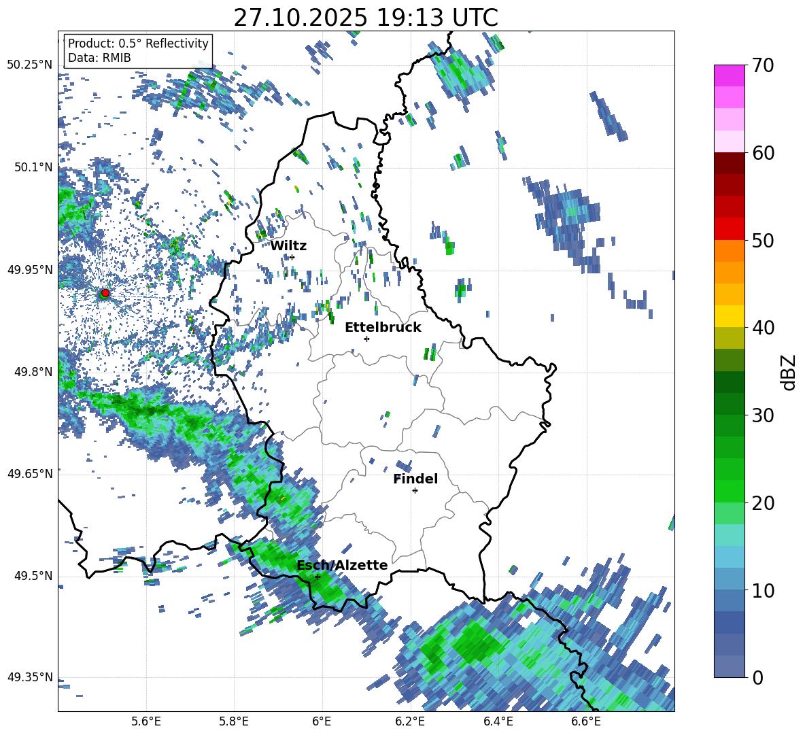Click the colorbar tick label 50
Viewport: 805px width, 735px height.
(763, 240)
